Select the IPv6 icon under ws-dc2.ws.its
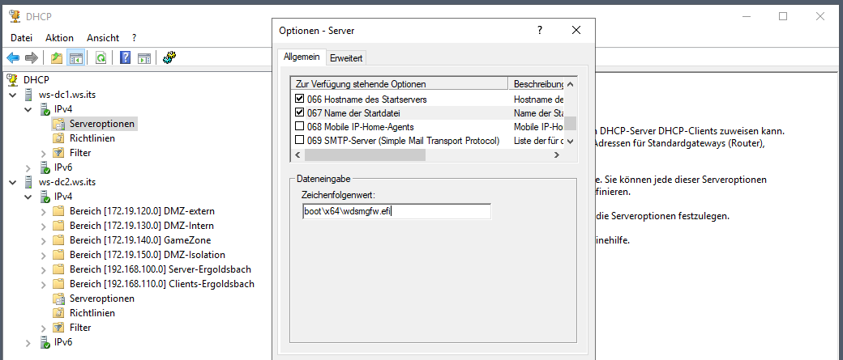843x360 pixels. pos(45,341)
